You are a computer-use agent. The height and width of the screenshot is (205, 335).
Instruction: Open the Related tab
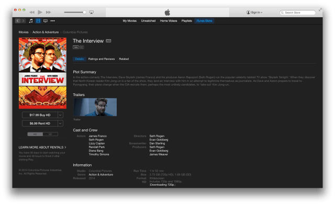click(124, 59)
